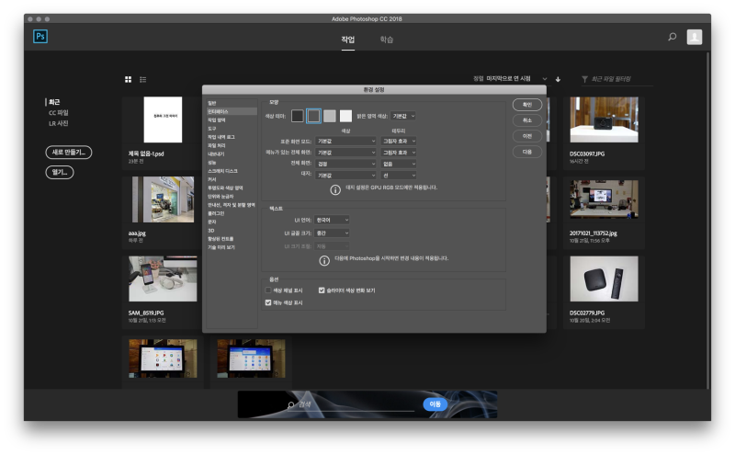Open search with the magnifier icon
This screenshot has width=735, height=455.
[x=673, y=37]
